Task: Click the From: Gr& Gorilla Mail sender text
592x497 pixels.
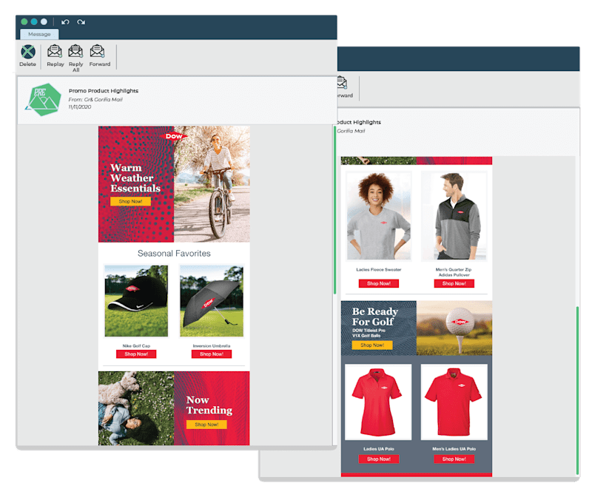Action: 95,100
